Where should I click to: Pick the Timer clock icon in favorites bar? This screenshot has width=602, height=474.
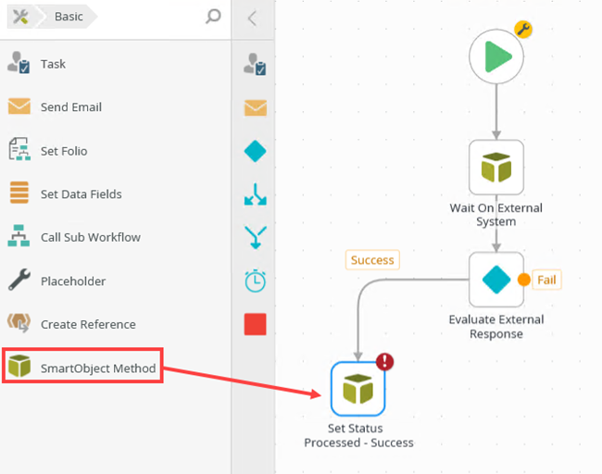(256, 281)
